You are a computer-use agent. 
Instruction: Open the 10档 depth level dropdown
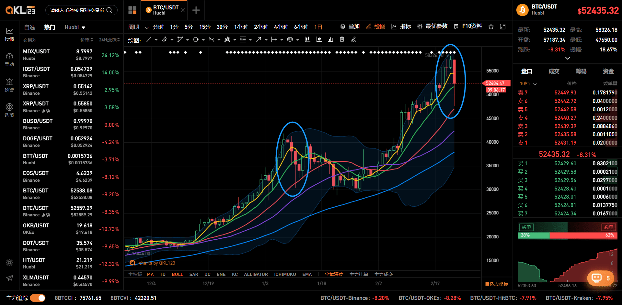click(528, 83)
